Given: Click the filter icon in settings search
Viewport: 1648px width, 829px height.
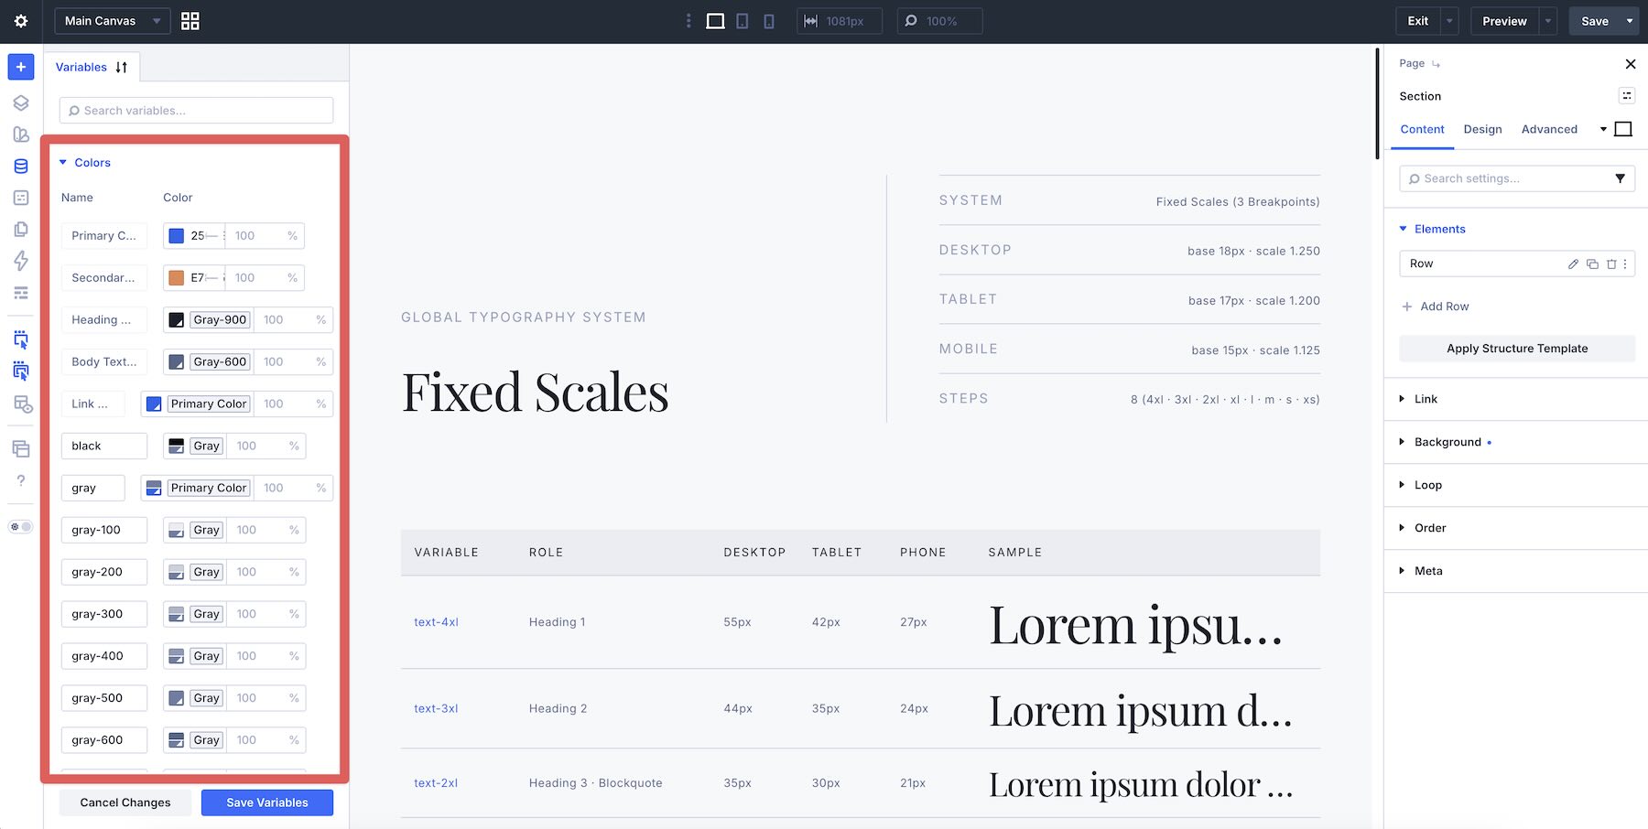Looking at the screenshot, I should click(1620, 178).
